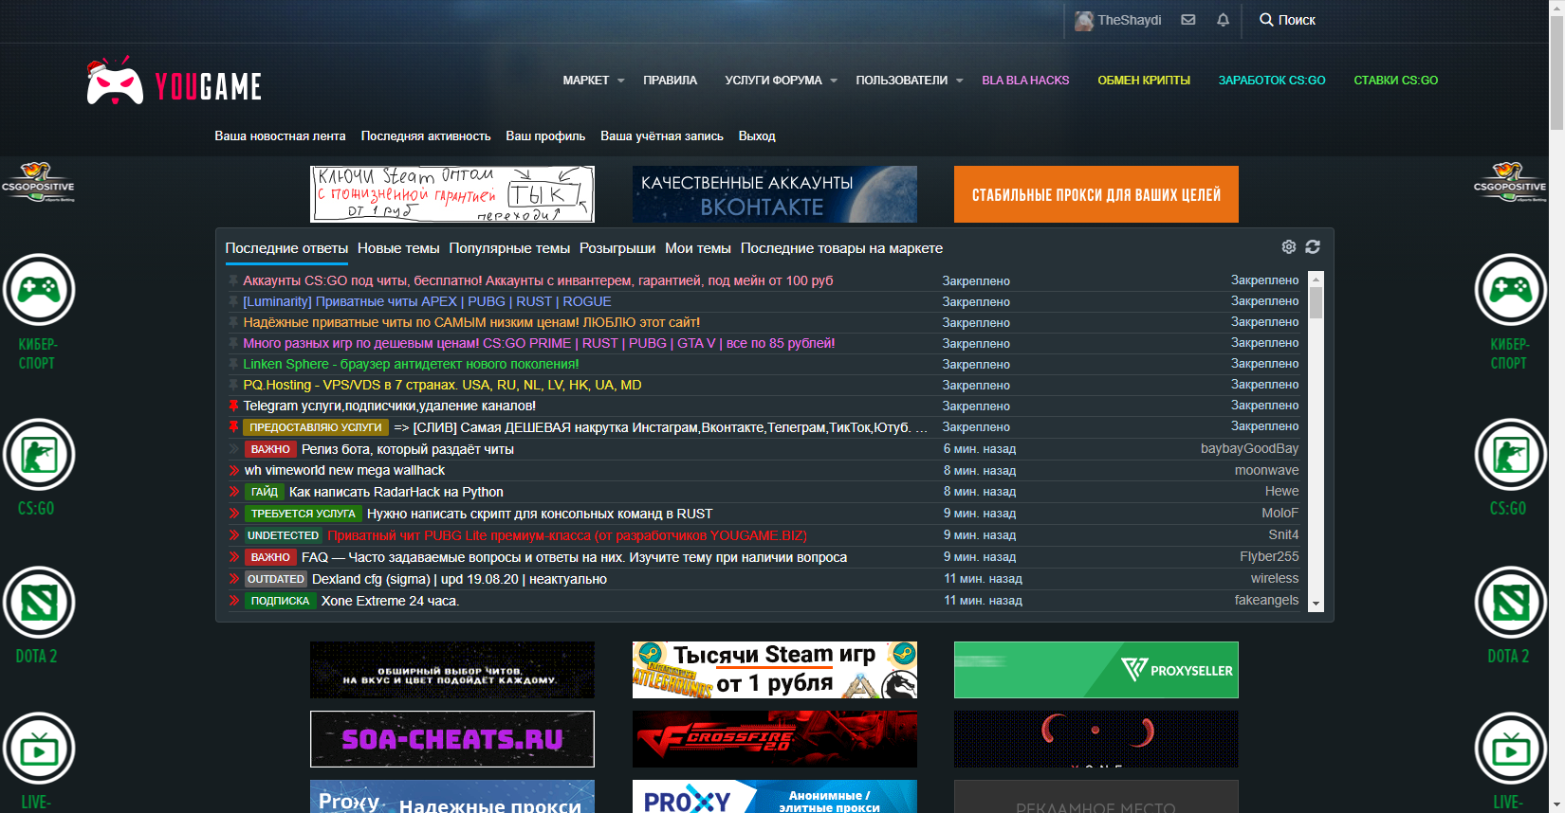Expand the ПОЛЬЗОВАТЕЛИ dropdown arrow
This screenshot has height=813, width=1565.
tap(959, 81)
